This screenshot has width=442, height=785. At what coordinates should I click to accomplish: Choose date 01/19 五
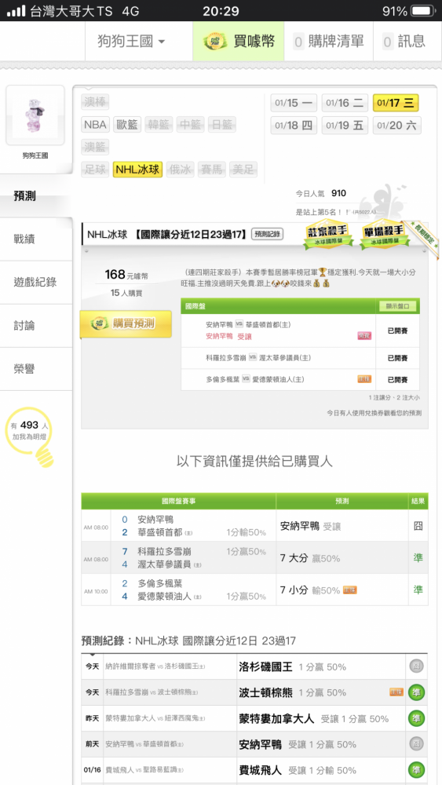click(x=345, y=125)
